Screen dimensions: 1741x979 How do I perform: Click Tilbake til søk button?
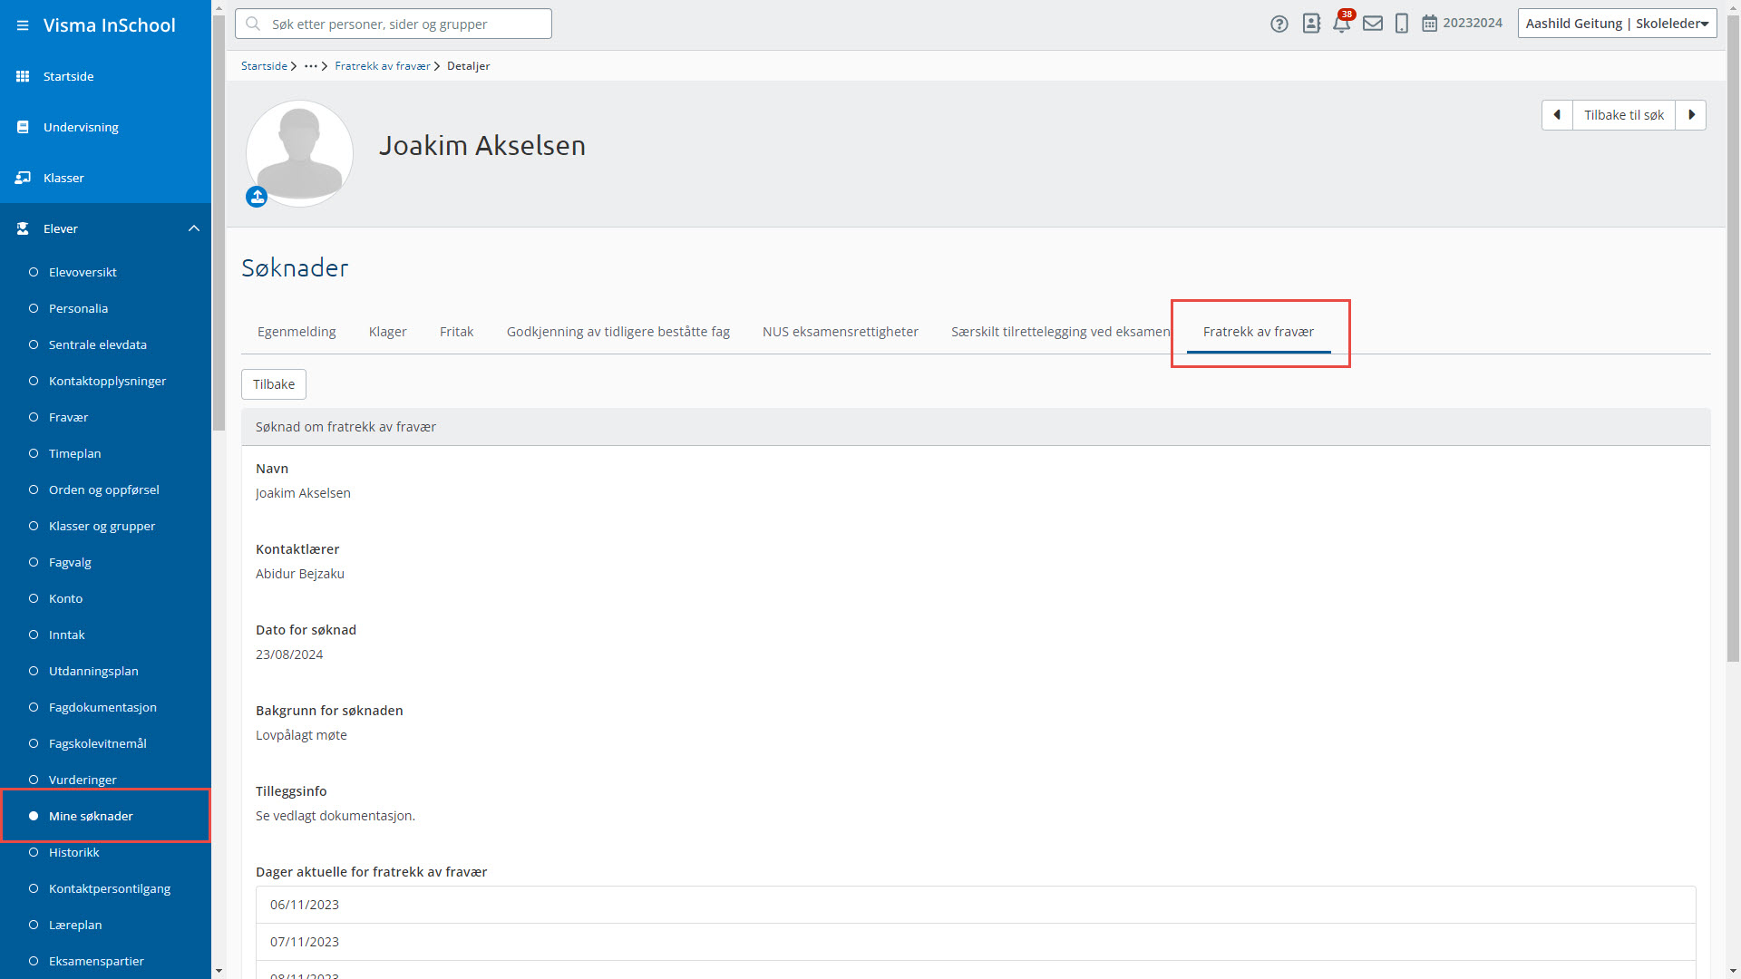[1623, 115]
